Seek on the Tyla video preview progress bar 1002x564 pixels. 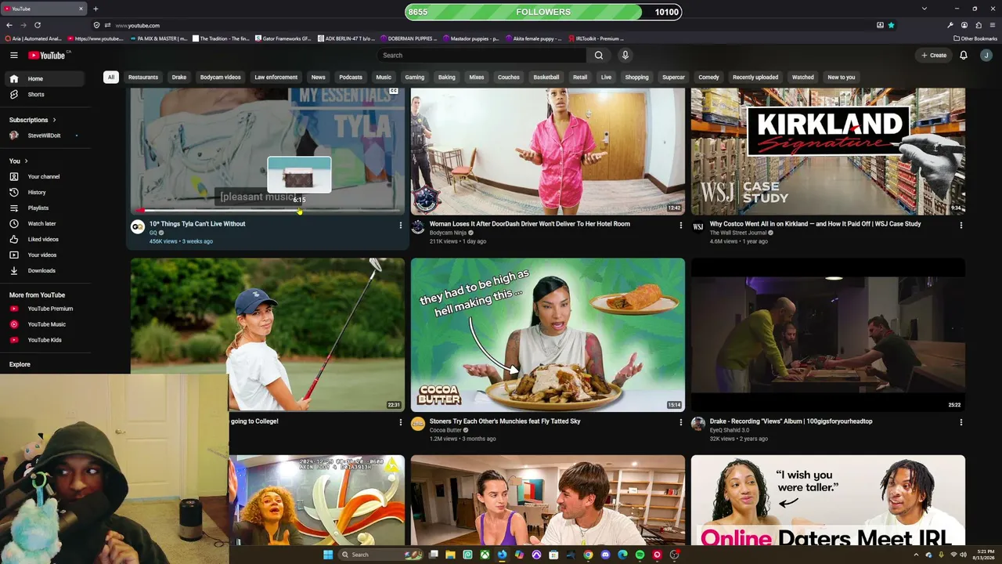click(x=268, y=210)
